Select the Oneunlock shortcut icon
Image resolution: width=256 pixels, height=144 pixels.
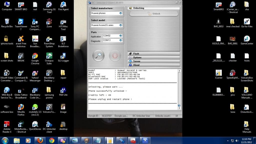(x=247, y=109)
